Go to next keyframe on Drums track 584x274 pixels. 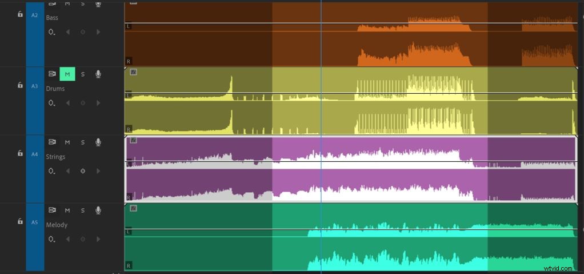point(98,103)
